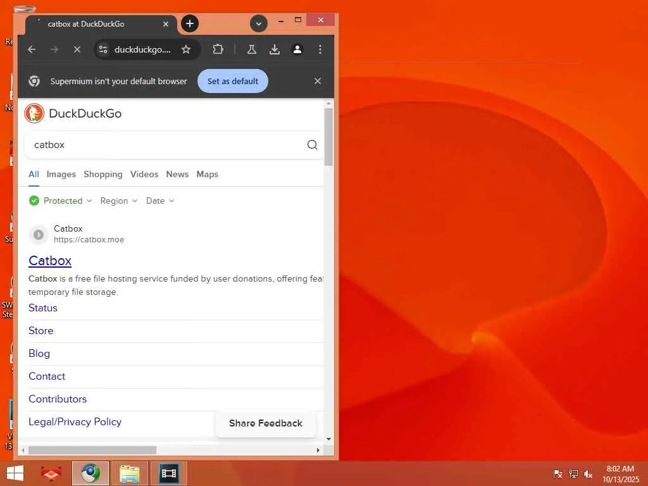This screenshot has height=486, width=648.
Task: Open File Explorer from taskbar
Action: tap(129, 473)
